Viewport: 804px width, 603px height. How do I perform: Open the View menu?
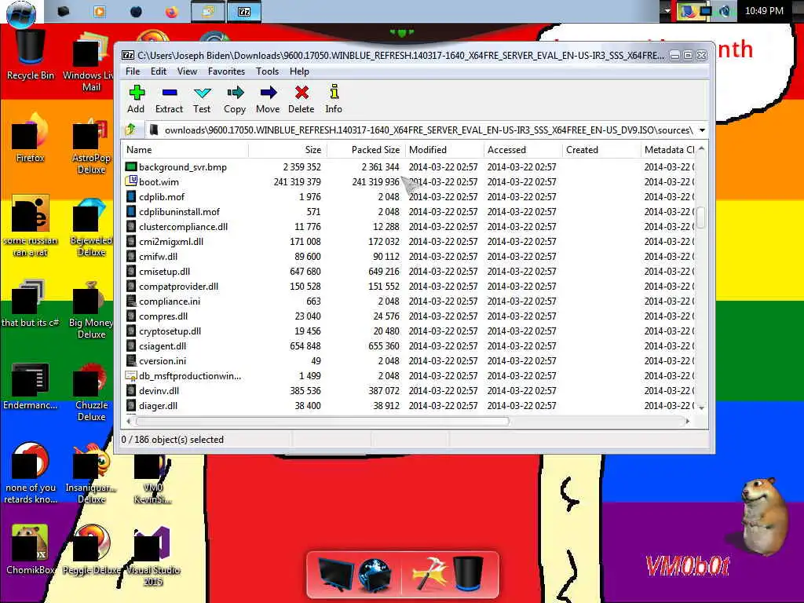coord(187,71)
